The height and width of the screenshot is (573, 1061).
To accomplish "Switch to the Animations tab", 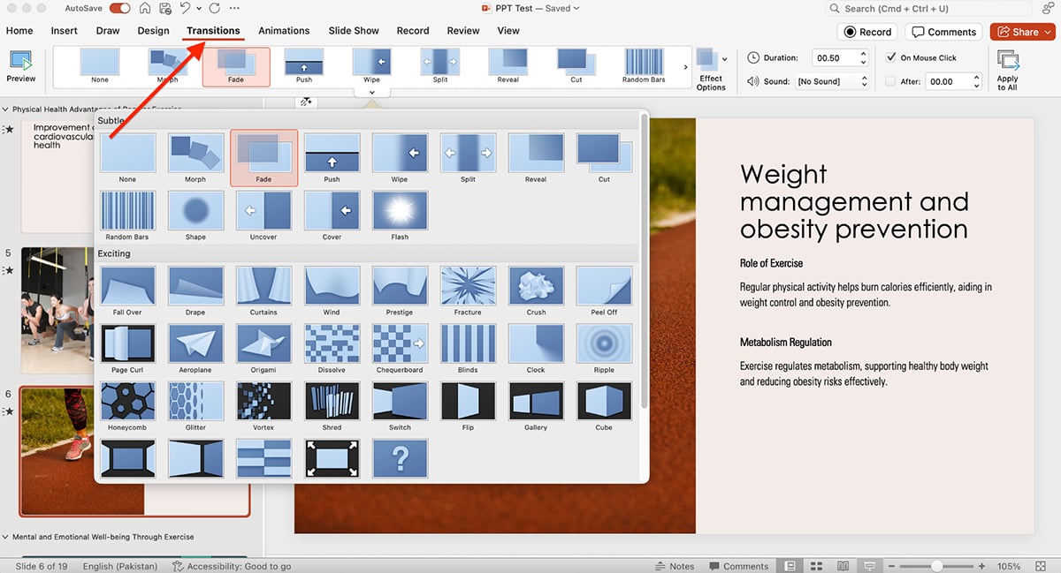I will click(284, 30).
